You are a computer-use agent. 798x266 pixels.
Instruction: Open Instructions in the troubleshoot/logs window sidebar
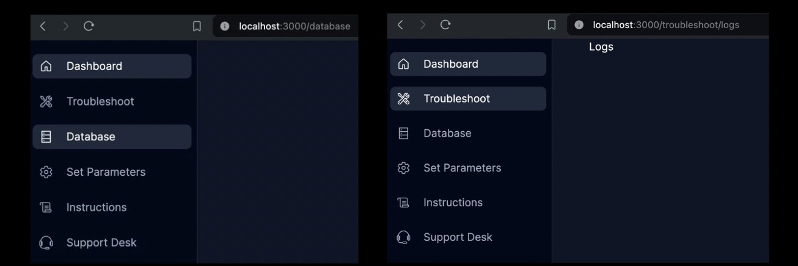[453, 203]
